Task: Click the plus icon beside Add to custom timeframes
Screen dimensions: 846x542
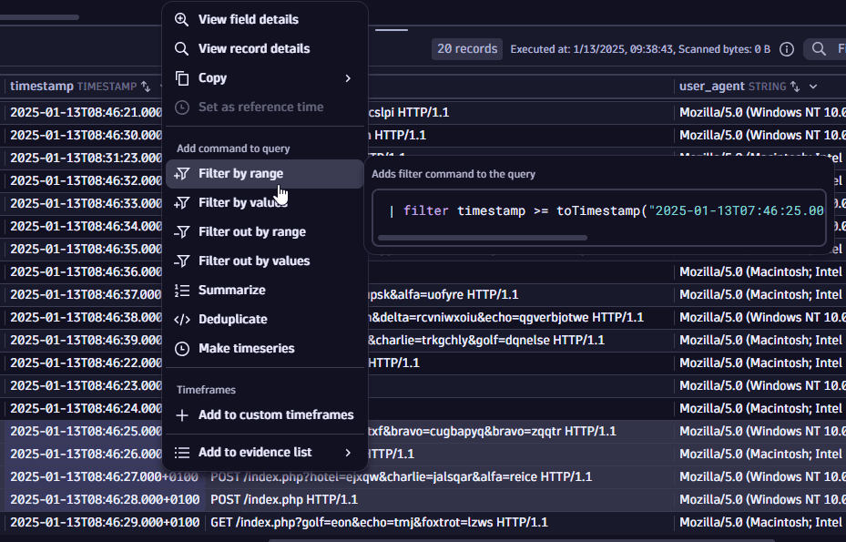Action: coord(182,415)
